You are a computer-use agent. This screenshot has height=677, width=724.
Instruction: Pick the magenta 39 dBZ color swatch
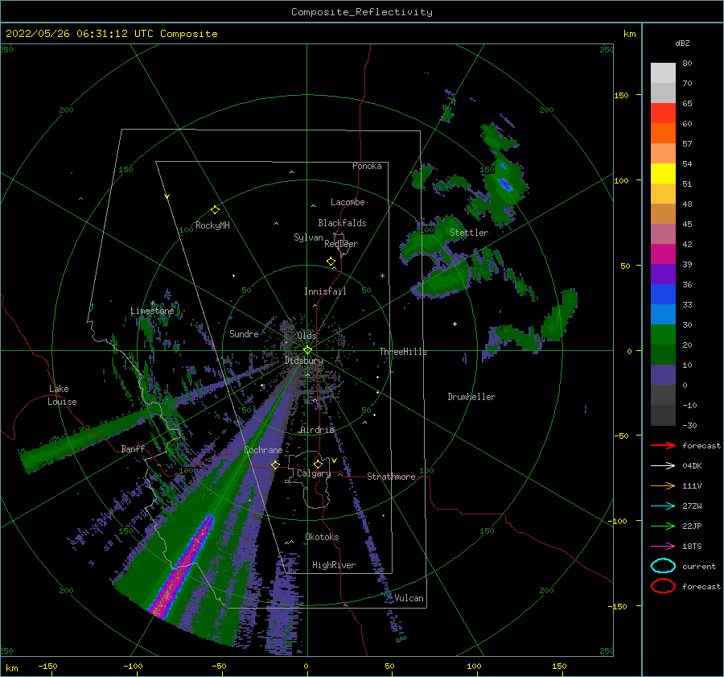point(663,254)
